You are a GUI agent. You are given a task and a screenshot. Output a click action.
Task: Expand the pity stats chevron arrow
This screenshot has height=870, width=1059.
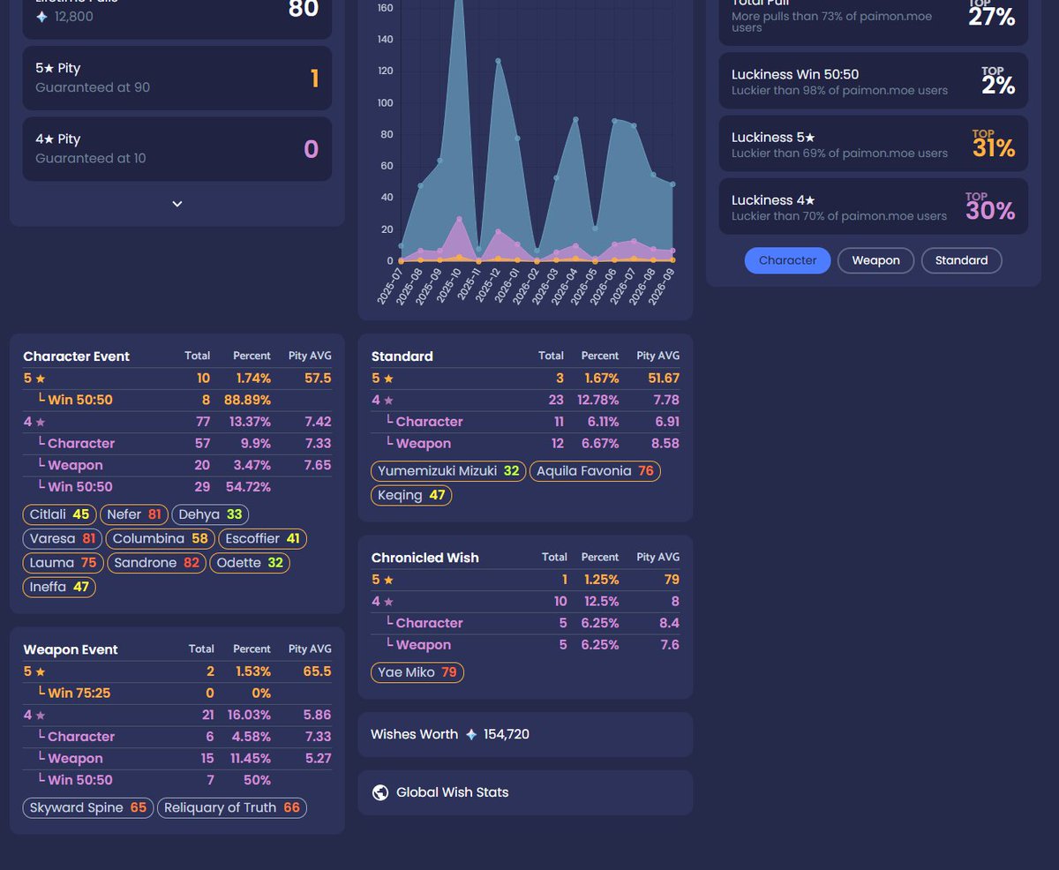[176, 204]
